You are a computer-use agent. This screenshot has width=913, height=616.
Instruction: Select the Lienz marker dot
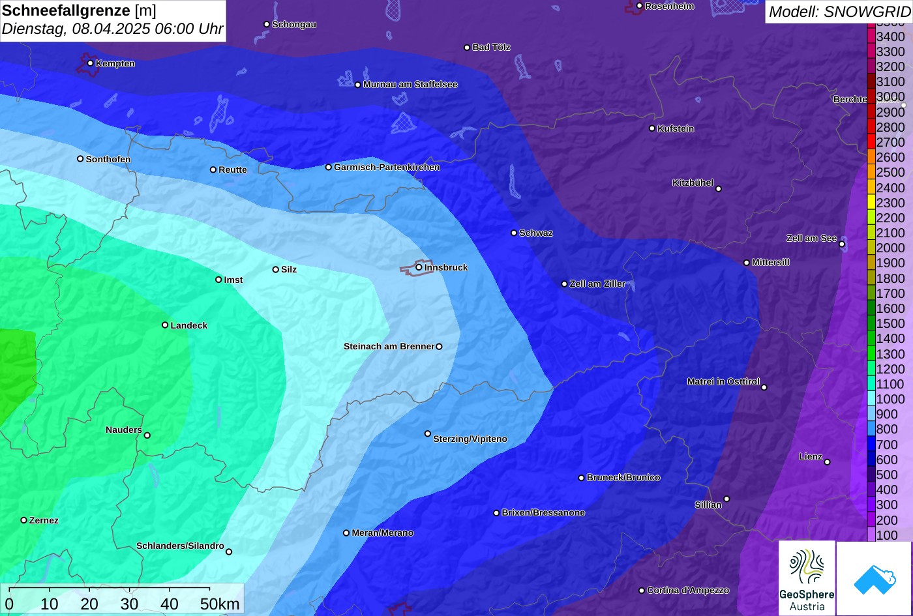(x=827, y=462)
